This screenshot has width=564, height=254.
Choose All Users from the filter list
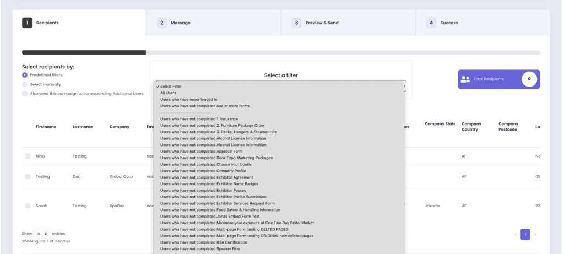click(x=170, y=93)
